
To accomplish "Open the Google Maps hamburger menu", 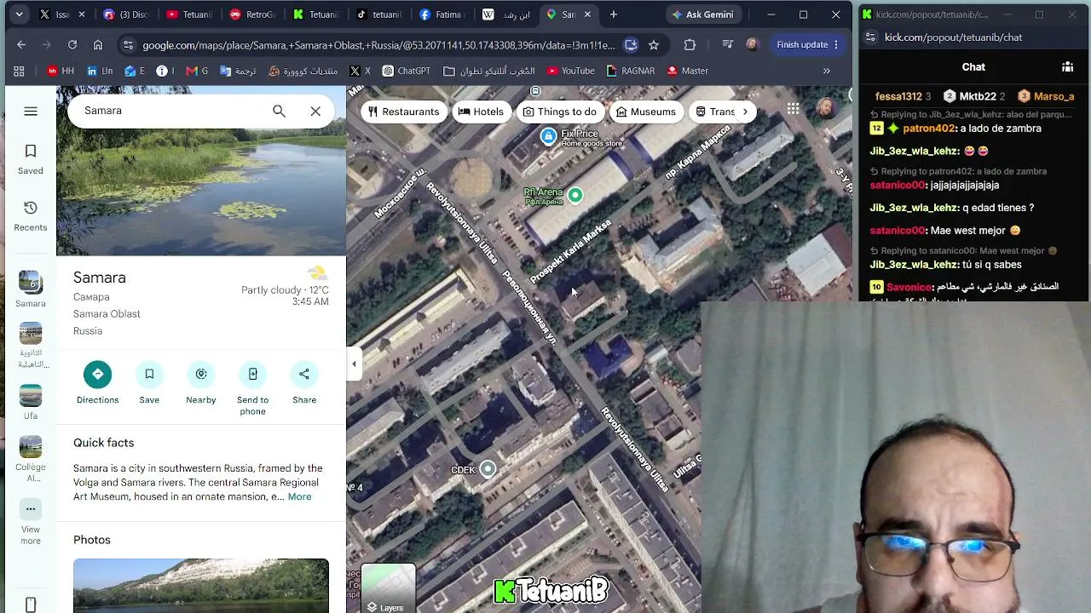I will tap(31, 111).
